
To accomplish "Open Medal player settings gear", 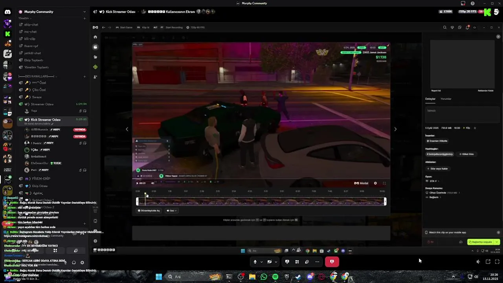I will pos(375,183).
